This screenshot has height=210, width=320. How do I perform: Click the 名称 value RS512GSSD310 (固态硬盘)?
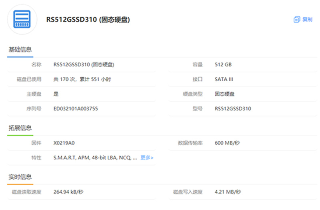coord(84,64)
